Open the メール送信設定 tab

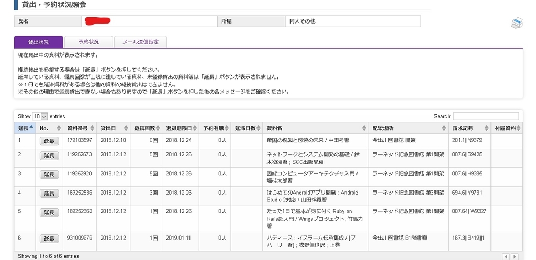pyautogui.click(x=140, y=42)
